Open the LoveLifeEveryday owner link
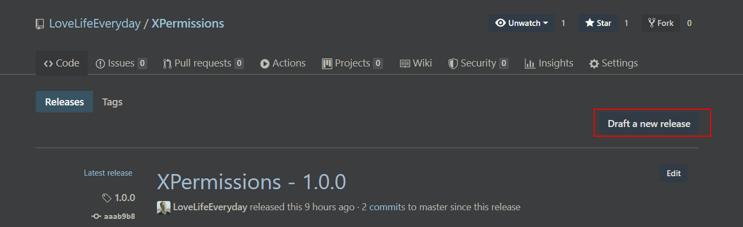 click(x=95, y=23)
